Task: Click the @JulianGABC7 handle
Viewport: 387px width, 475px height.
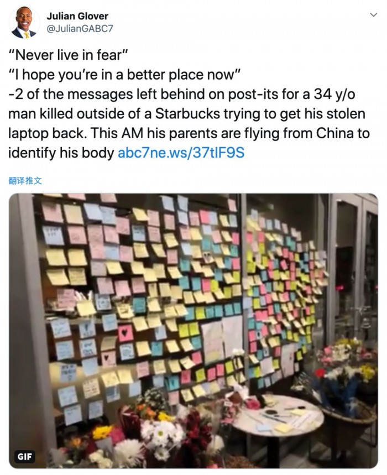Action: tap(79, 28)
